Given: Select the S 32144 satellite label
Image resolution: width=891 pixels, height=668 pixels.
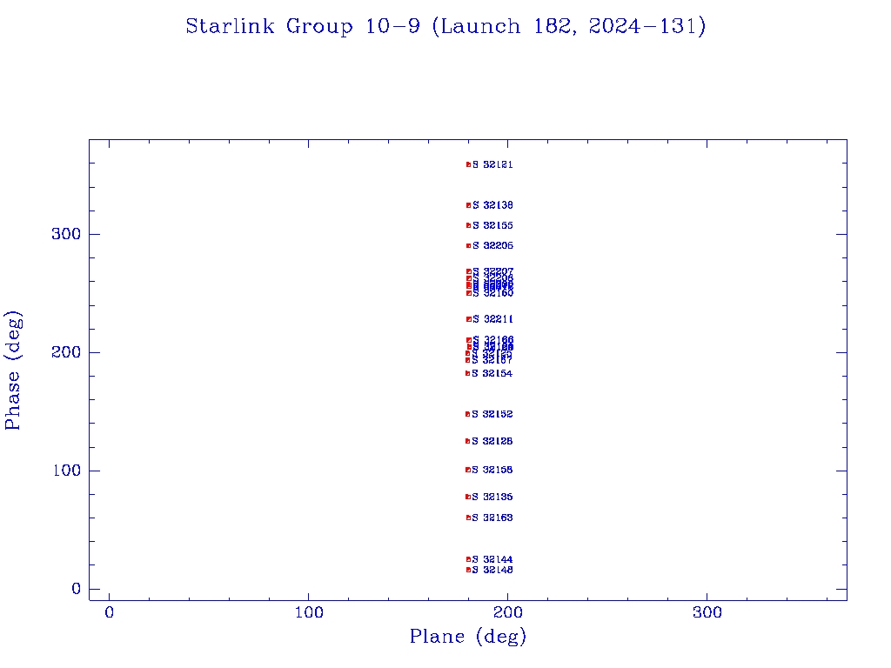Looking at the screenshot, I should pos(492,559).
